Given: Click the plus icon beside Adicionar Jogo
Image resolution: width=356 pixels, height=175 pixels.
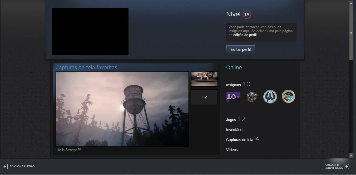Looking at the screenshot, I should (x=5, y=166).
